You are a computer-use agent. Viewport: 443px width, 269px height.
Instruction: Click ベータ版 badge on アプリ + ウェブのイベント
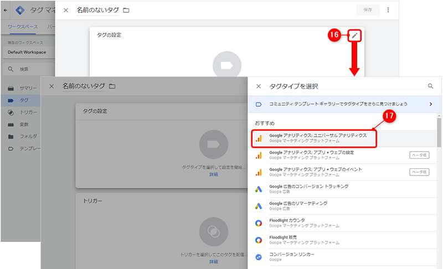click(419, 172)
